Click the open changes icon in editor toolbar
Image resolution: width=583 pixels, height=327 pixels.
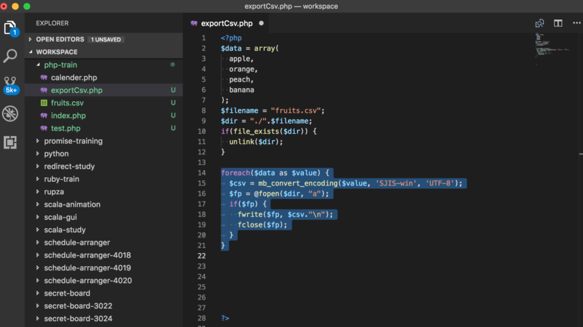540,24
